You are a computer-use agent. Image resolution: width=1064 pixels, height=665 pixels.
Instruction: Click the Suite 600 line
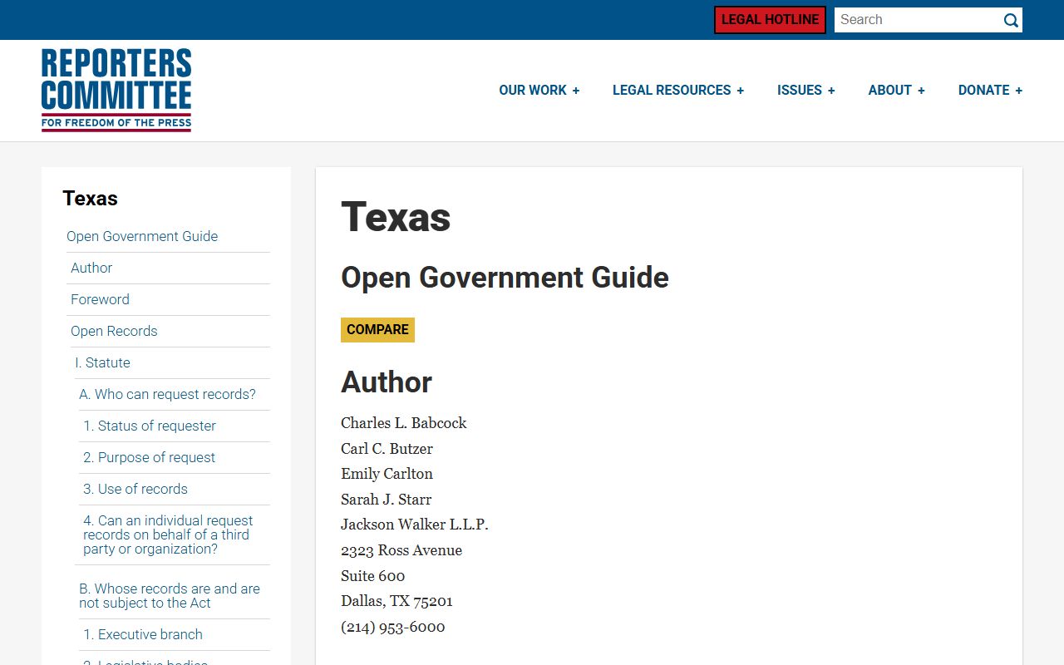pyautogui.click(x=373, y=576)
